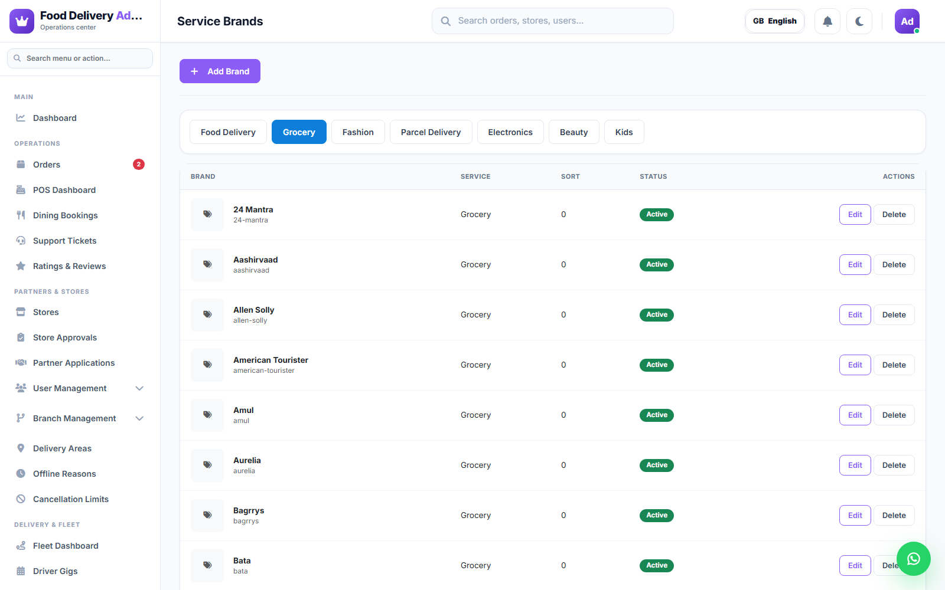Click the Active status of Bagrrys
Screen dimensions: 945x590
(657, 516)
